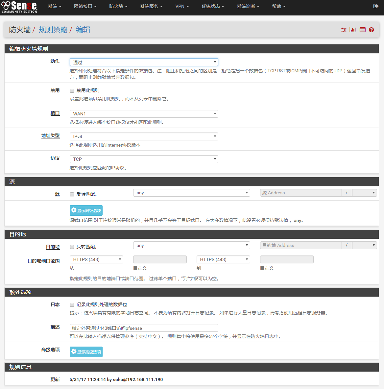Open the interface dropdown showing WAN1
The width and height of the screenshot is (384, 389).
[x=144, y=114]
